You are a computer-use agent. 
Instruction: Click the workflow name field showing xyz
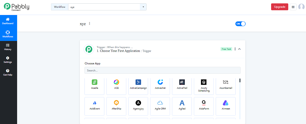click(104, 7)
